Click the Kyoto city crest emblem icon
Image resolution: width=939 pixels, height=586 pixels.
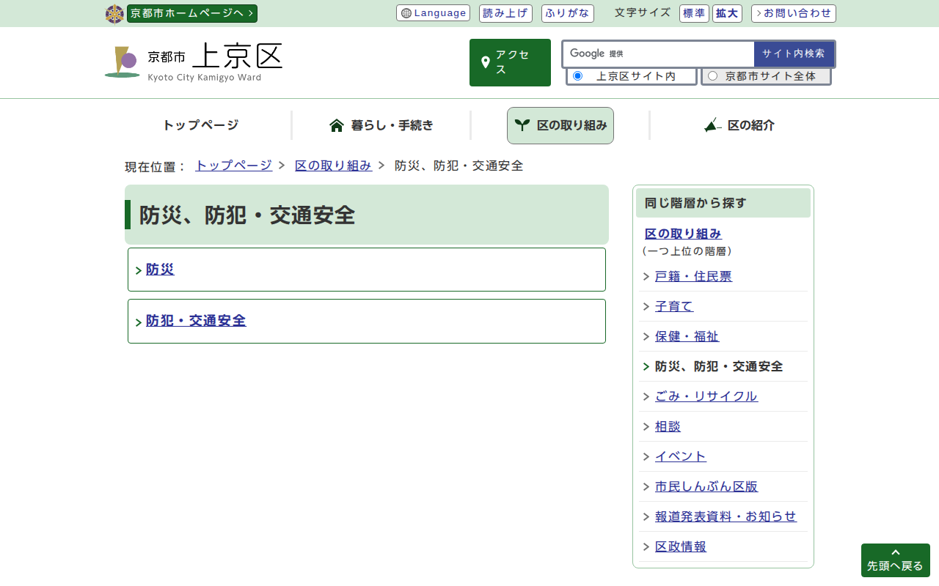(114, 14)
